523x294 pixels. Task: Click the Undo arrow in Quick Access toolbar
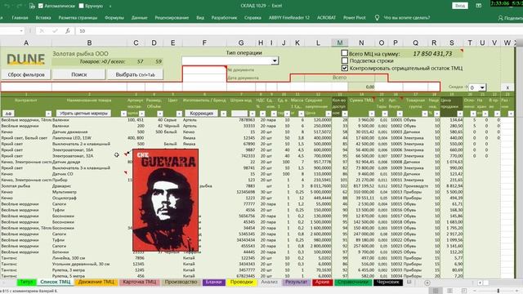point(7,6)
